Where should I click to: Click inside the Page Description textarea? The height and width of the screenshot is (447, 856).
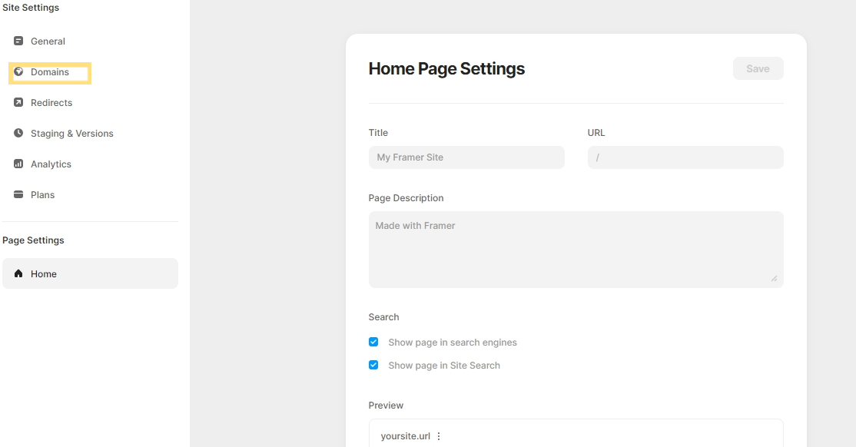576,250
